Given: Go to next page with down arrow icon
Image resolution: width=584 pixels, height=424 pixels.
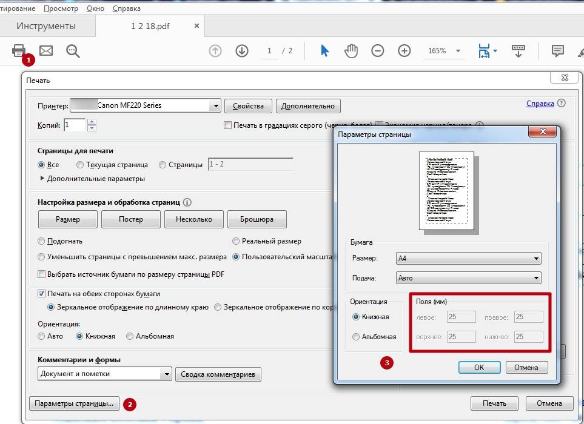Looking at the screenshot, I should pyautogui.click(x=242, y=51).
